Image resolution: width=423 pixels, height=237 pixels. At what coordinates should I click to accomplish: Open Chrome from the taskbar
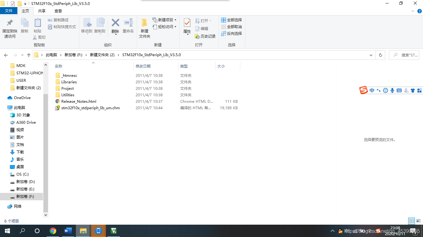(x=53, y=231)
